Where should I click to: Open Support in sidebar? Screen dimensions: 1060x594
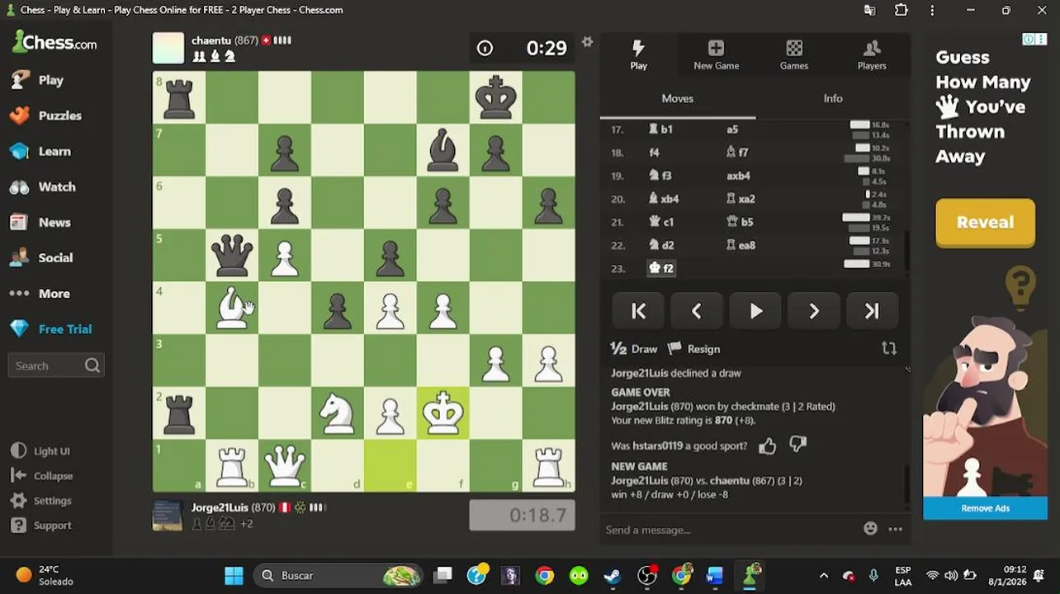41,526
